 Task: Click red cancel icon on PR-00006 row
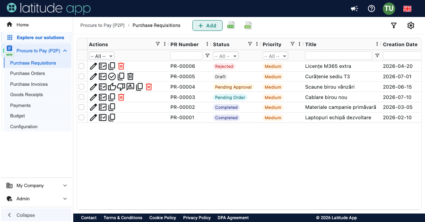(121, 66)
